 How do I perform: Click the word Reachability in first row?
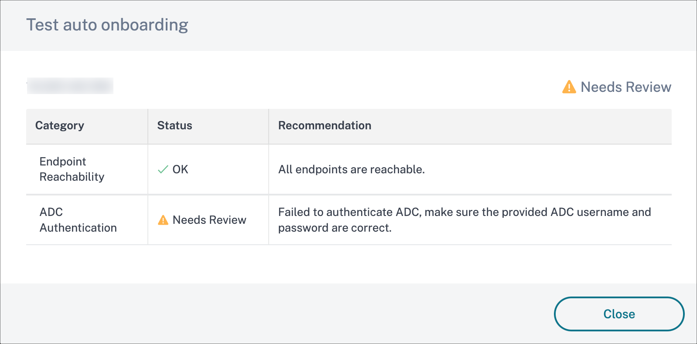pos(72,177)
